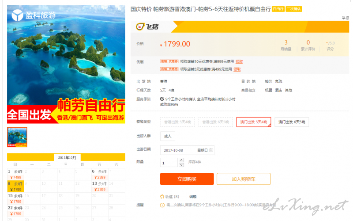Increase quantity with the up arrow
353x221 pixels.
coord(181,160)
